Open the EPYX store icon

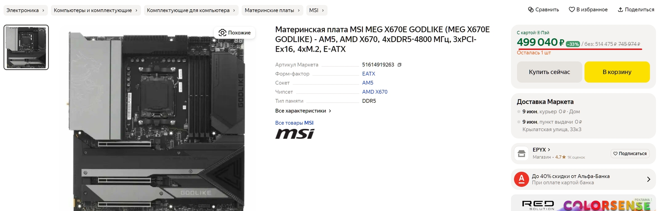[521, 153]
